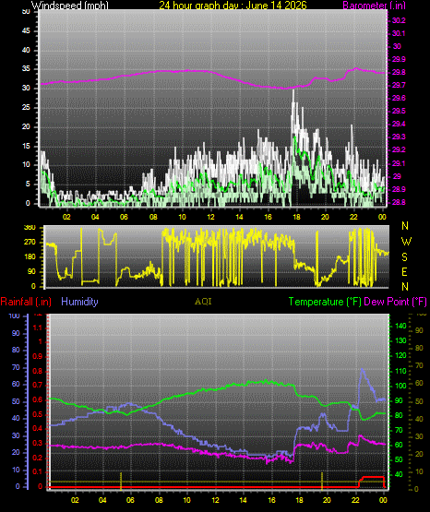
Task: Click the E compass letter
Action: 404,271
